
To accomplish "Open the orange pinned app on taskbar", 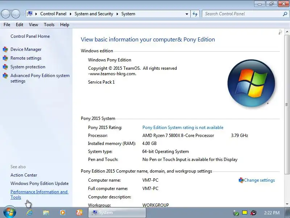I will pyautogui.click(x=79, y=213).
